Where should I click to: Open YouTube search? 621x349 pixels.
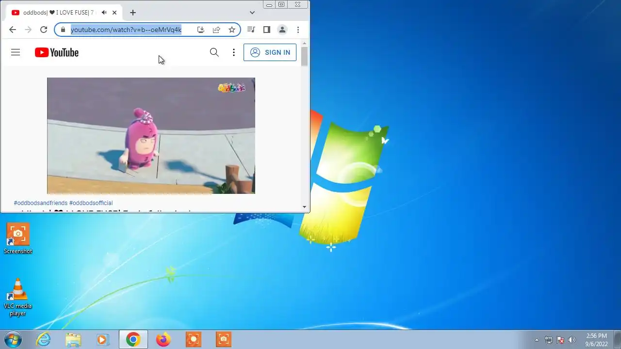pyautogui.click(x=214, y=52)
